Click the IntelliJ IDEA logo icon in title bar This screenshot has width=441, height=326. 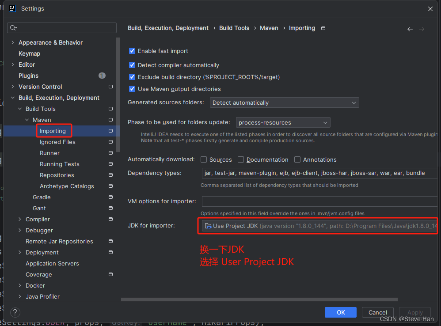tap(12, 8)
